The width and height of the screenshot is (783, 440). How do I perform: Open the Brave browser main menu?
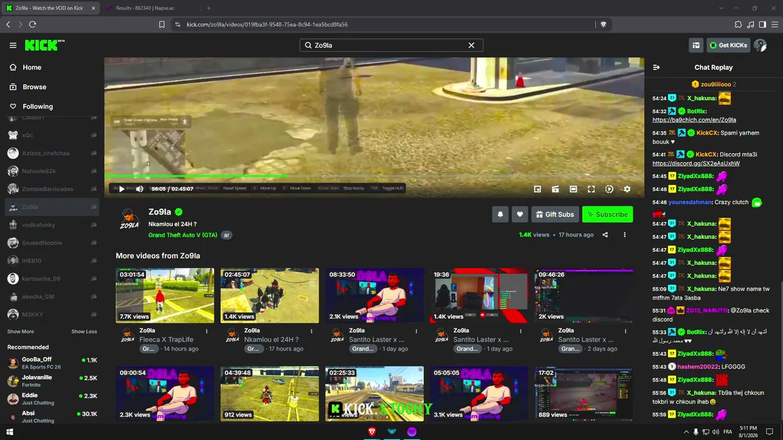coord(774,24)
